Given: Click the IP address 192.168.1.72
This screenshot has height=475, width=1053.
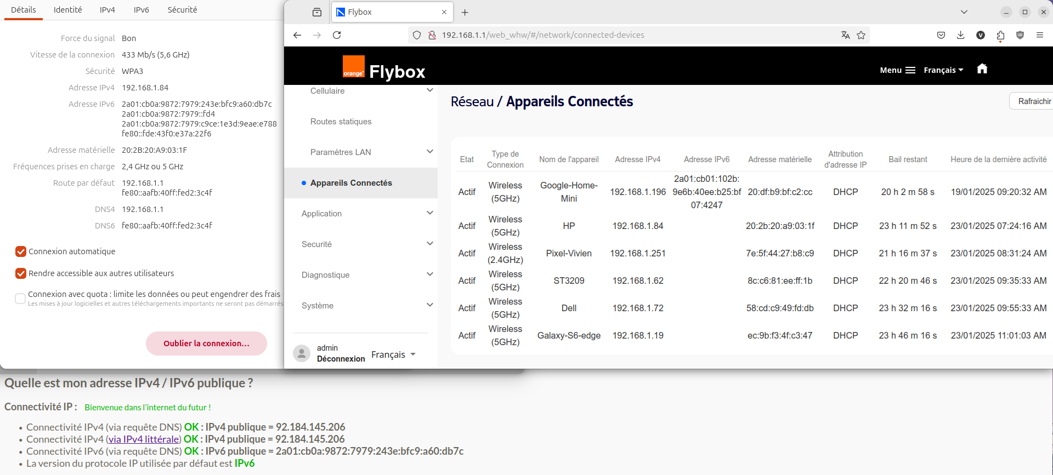Looking at the screenshot, I should pyautogui.click(x=638, y=308).
